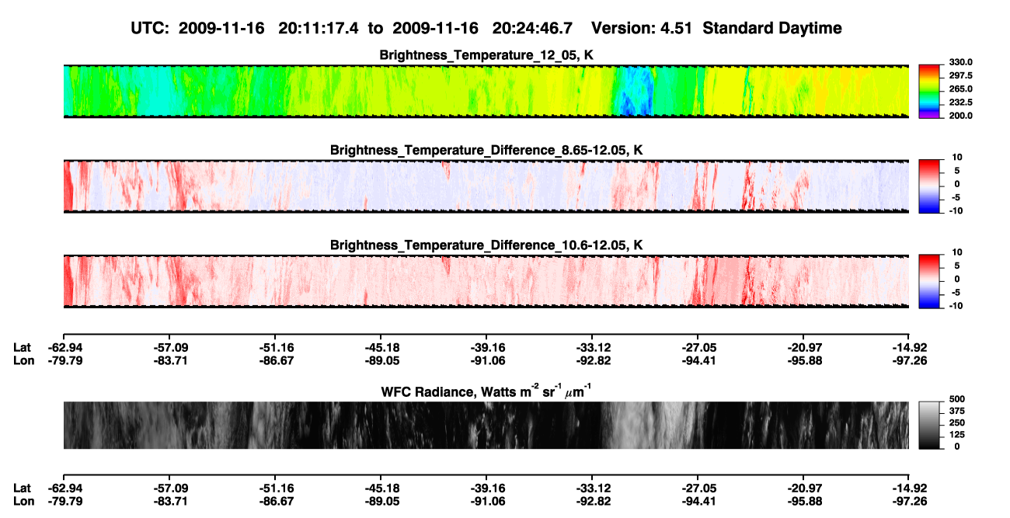Click latitude -45.18 on the axis above WFC Radiance title
The width and height of the screenshot is (1010, 518).
[x=381, y=347]
